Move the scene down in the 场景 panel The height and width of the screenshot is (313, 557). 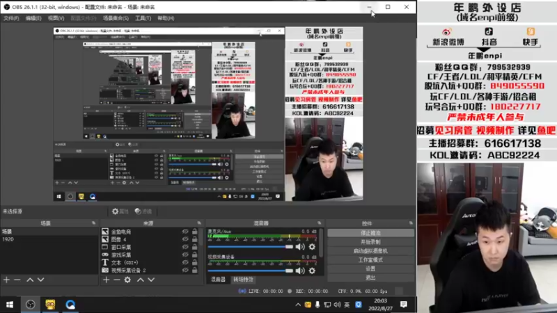point(41,280)
